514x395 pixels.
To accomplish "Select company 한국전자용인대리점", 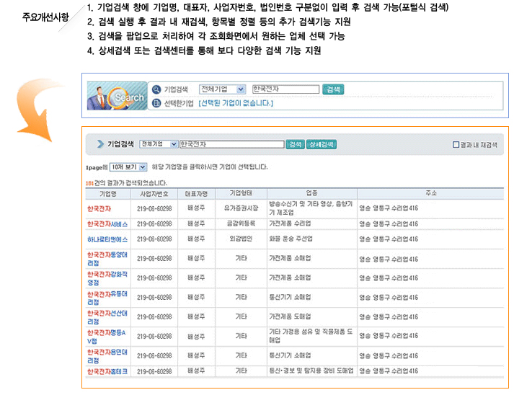I will click(107, 356).
